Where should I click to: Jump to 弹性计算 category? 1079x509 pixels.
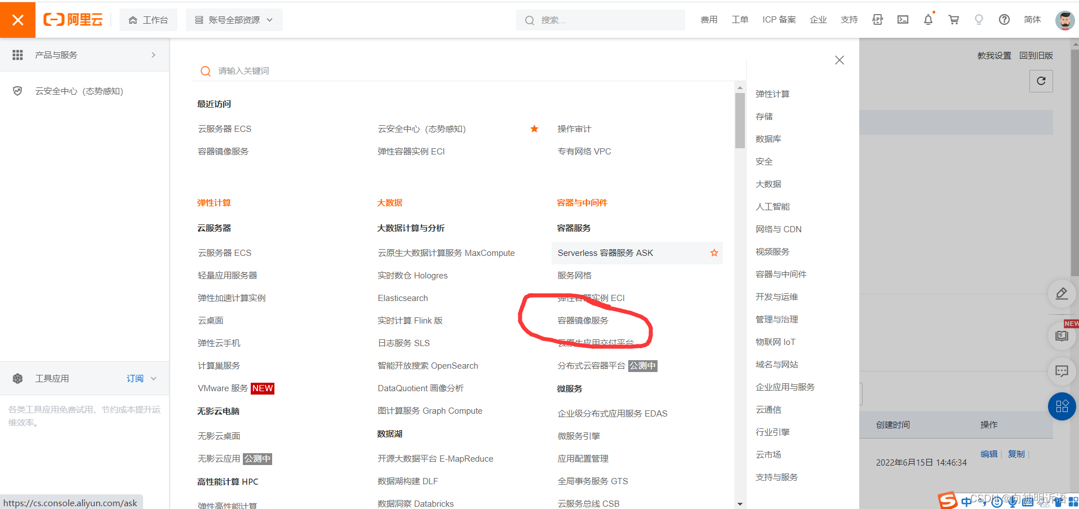point(772,94)
